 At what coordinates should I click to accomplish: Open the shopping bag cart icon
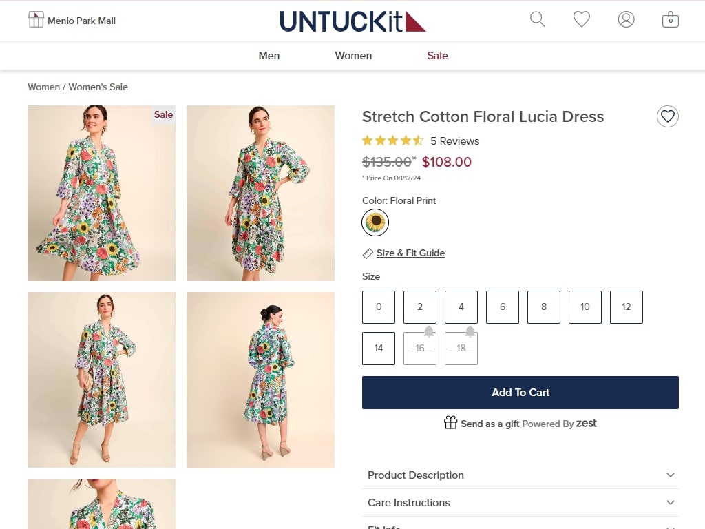(x=671, y=19)
